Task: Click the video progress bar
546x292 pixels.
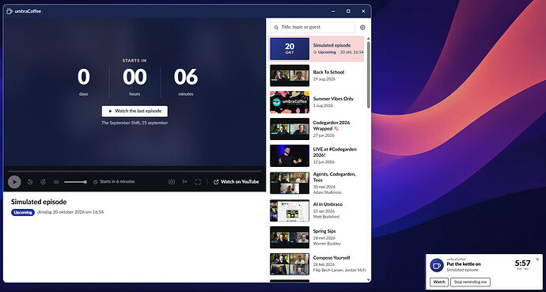Action: point(135,171)
